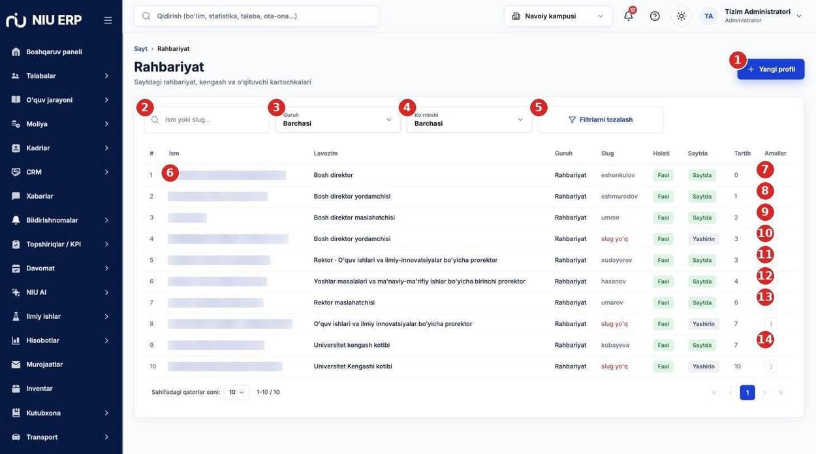Click the slug text eshonkulov
This screenshot has width=816, height=454.
(618, 175)
